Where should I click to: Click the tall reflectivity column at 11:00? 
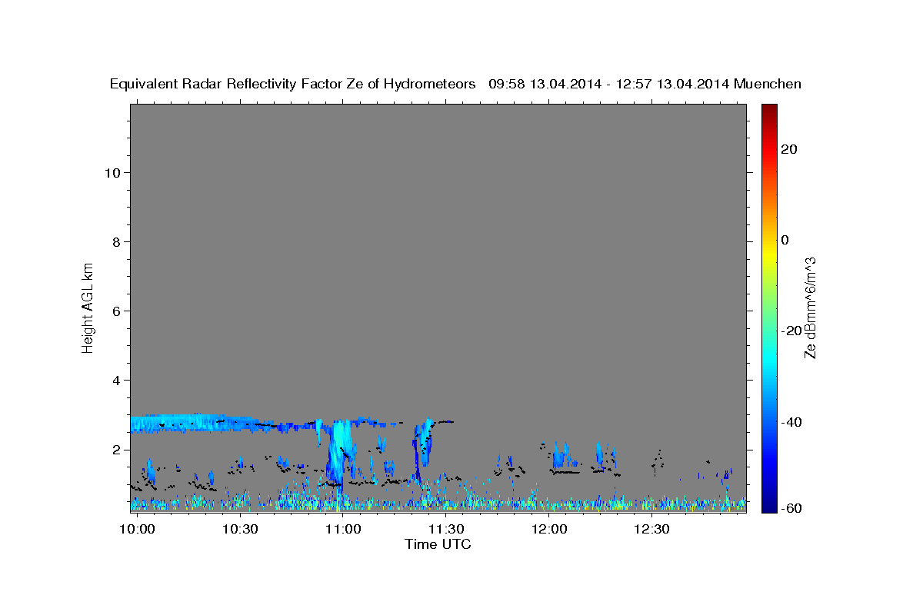click(x=338, y=454)
